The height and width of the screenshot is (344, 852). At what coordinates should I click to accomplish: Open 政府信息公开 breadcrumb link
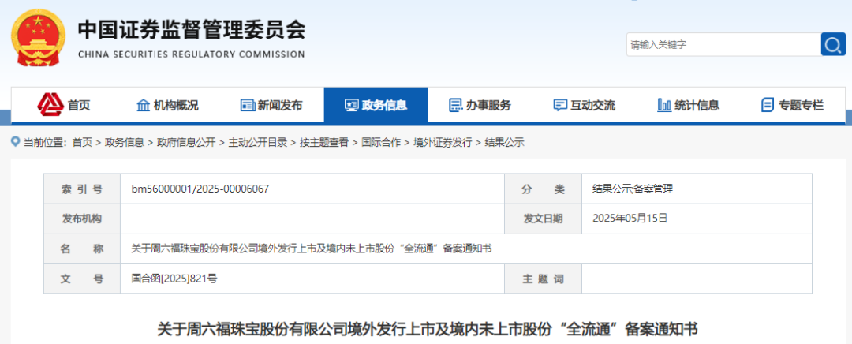click(186, 142)
